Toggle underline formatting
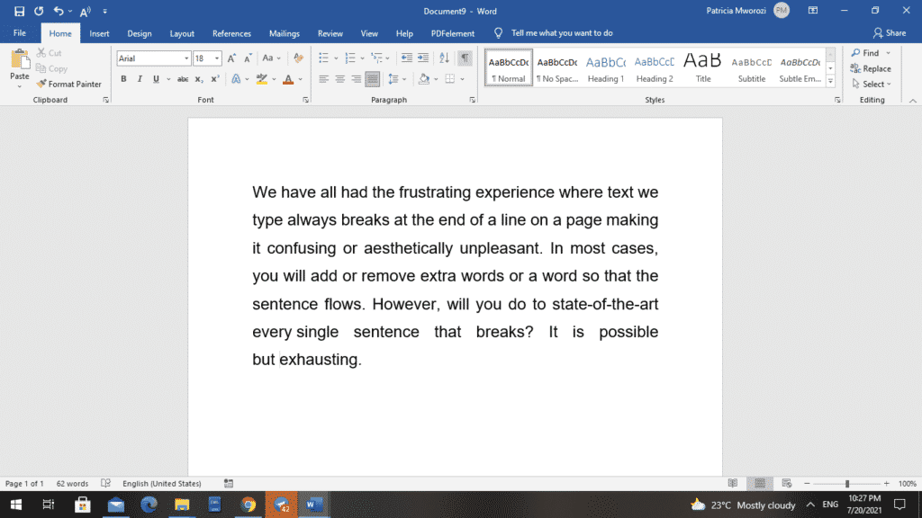 click(x=156, y=79)
